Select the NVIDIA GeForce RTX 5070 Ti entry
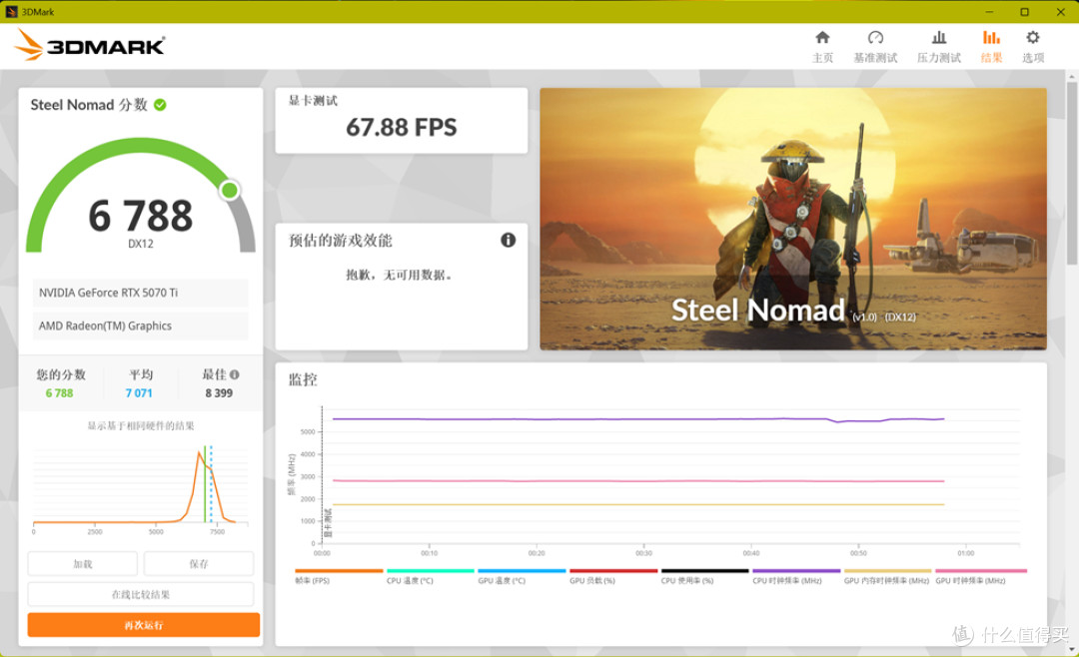 tap(141, 293)
